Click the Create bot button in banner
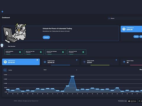Screen dimensions: 142x106 (x=46, y=37)
